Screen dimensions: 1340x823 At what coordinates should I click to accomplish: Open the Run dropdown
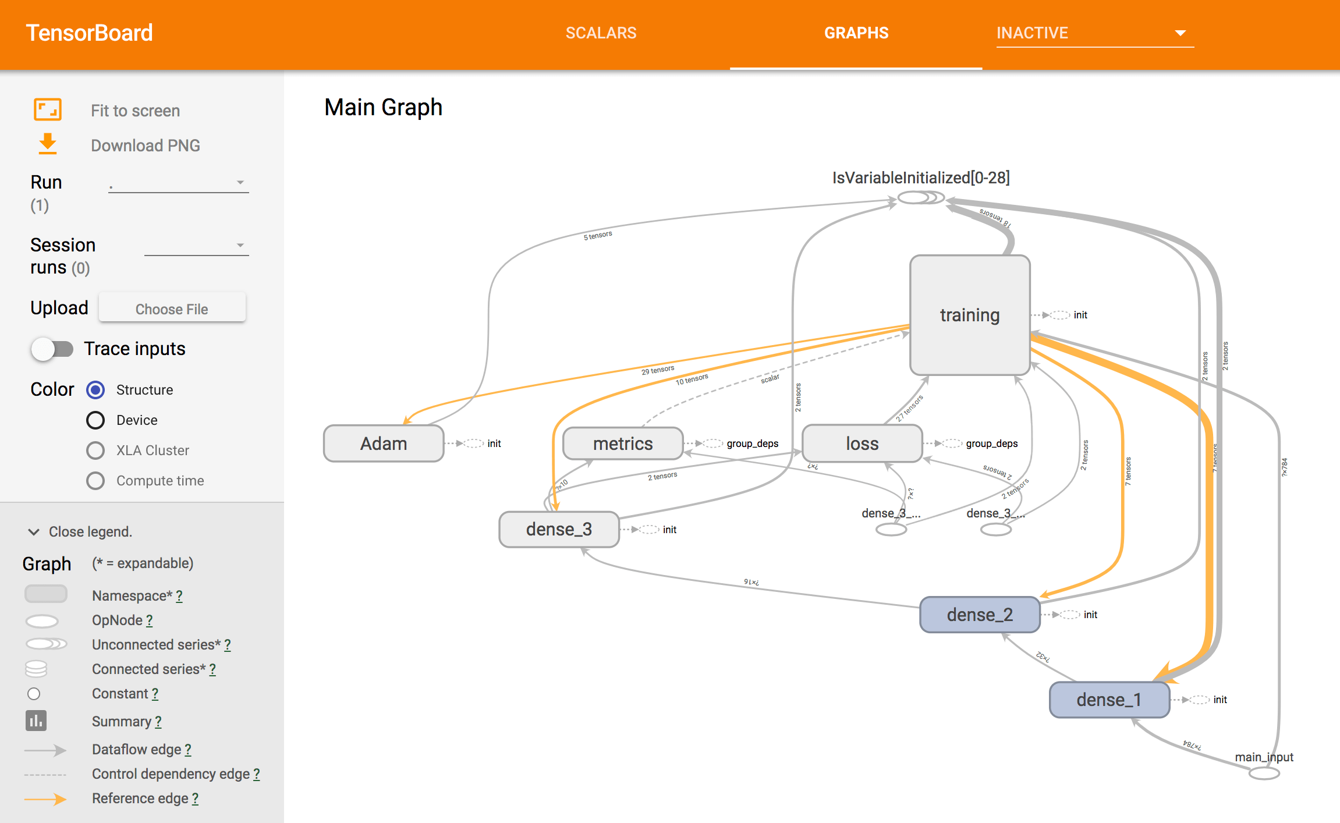178,183
